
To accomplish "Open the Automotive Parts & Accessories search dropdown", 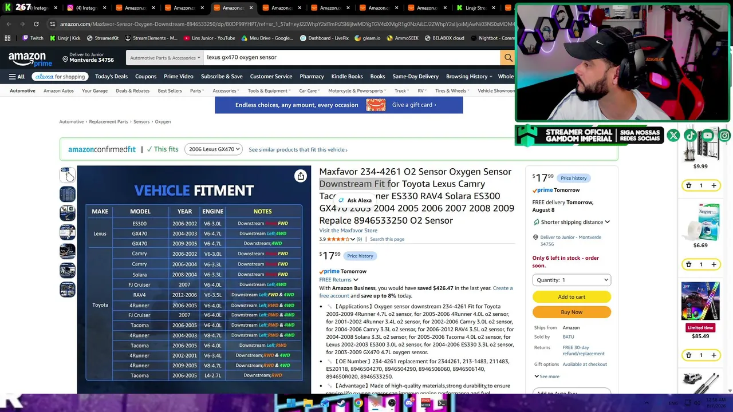I will [165, 57].
